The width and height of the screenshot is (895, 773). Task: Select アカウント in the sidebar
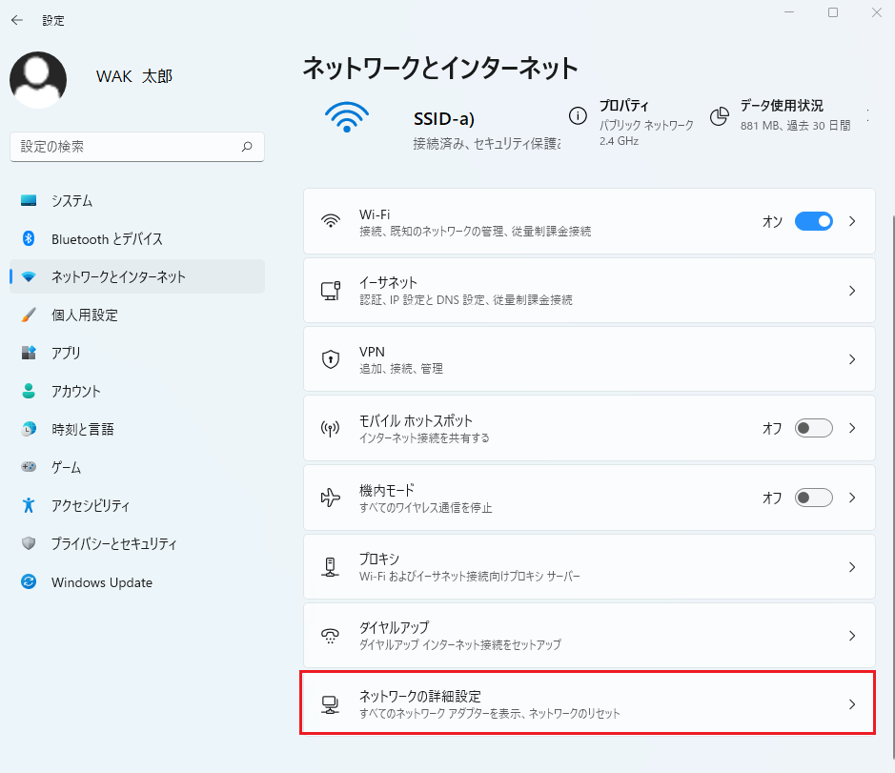[x=137, y=391]
